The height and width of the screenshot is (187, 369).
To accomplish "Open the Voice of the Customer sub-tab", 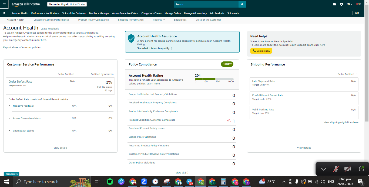I will [x=208, y=20].
